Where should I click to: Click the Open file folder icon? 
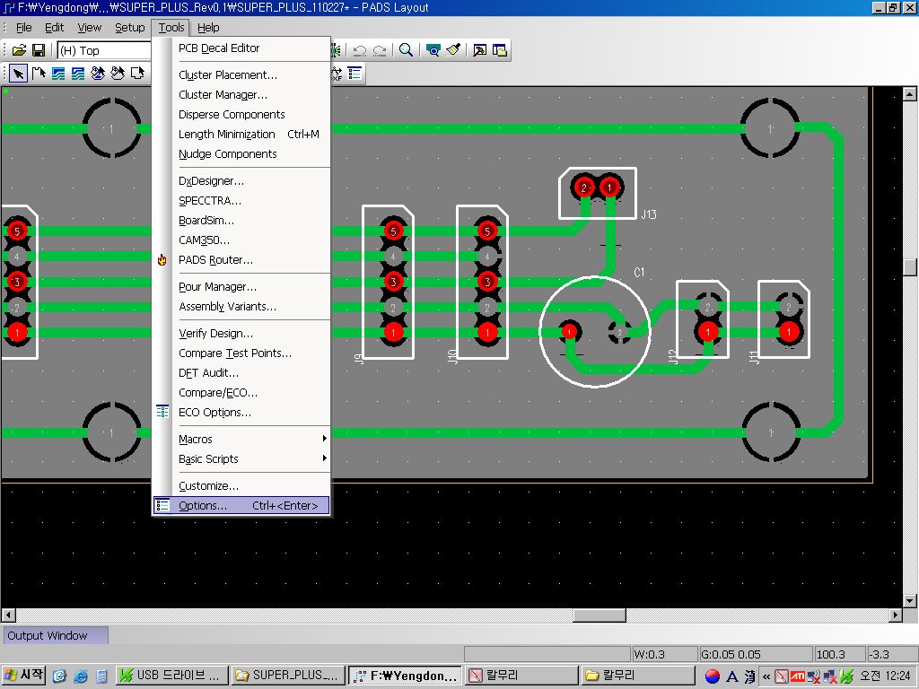pyautogui.click(x=20, y=50)
